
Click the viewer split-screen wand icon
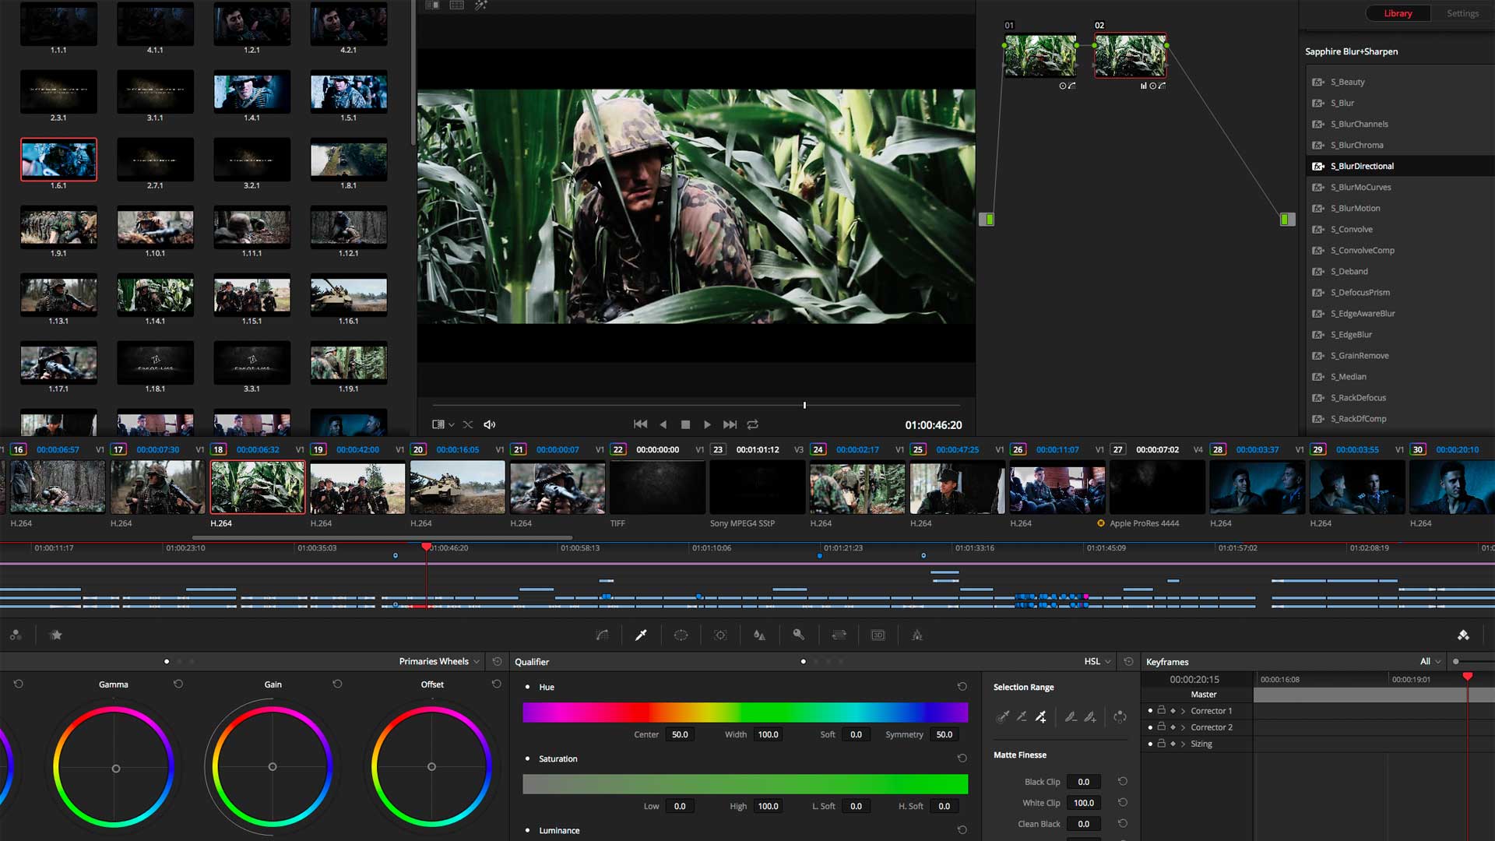481,5
